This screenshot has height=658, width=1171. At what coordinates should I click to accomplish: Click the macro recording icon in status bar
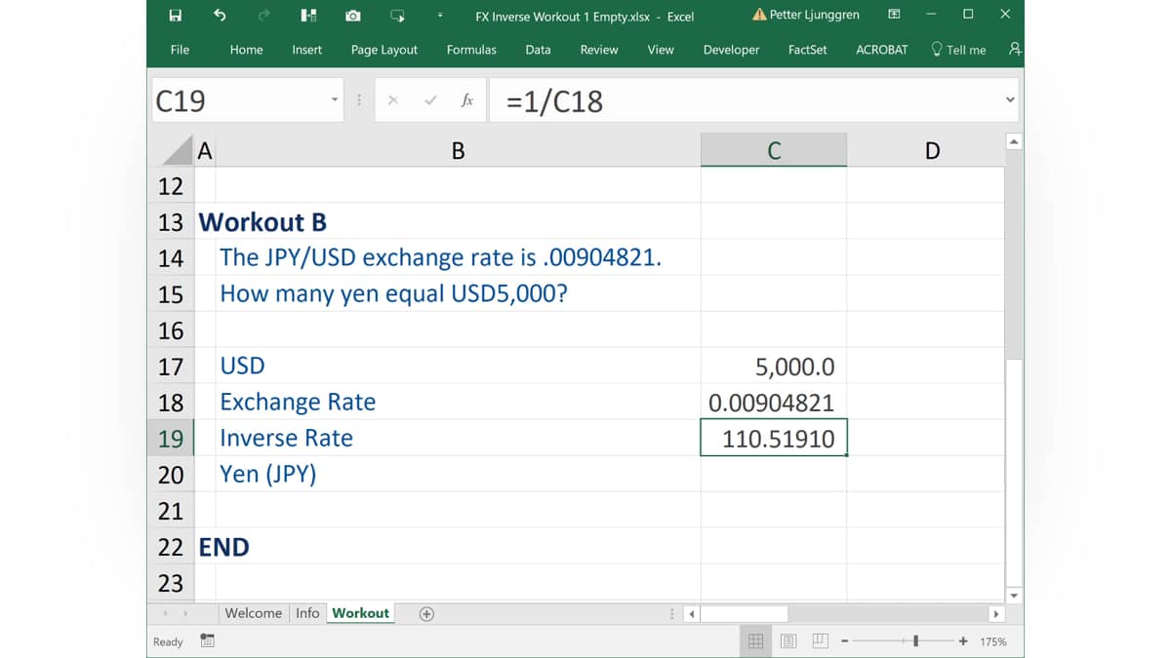207,640
